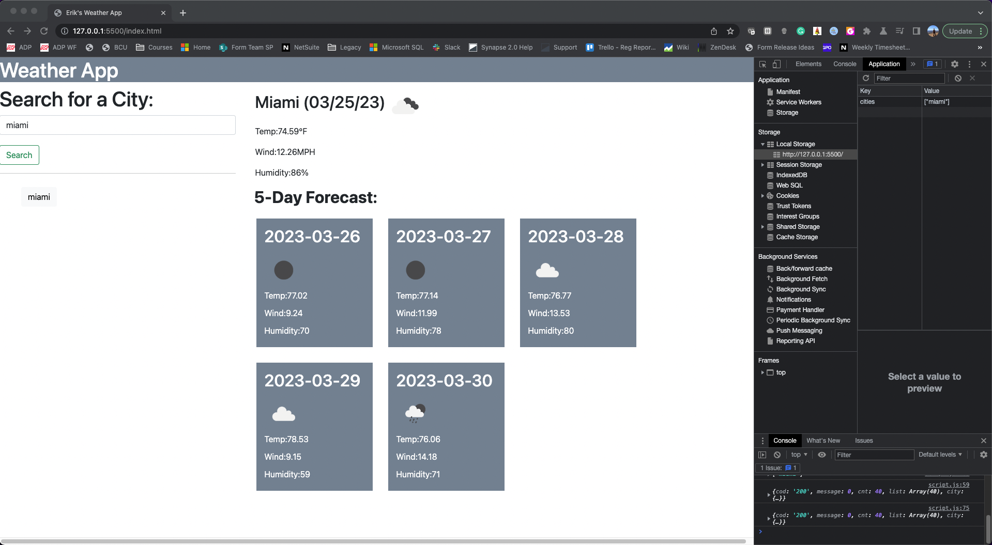The height and width of the screenshot is (545, 992).
Task: Toggle the device emulation toolbar
Action: click(776, 64)
